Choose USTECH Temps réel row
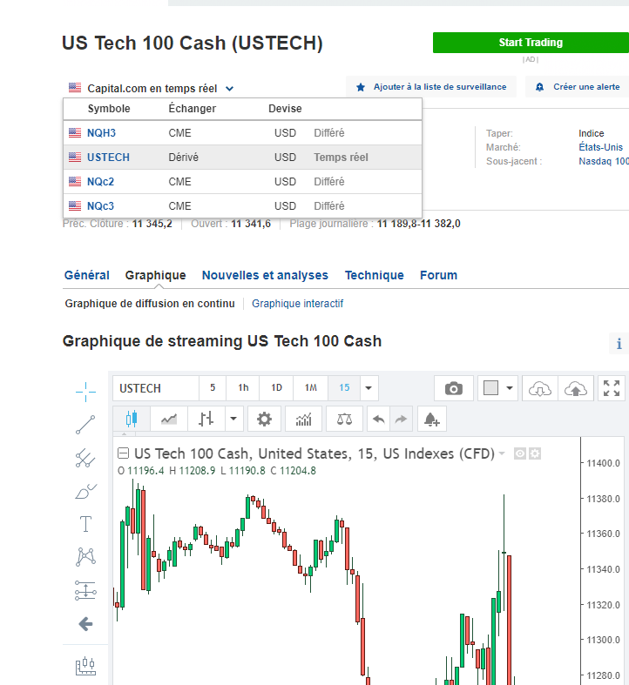 [x=243, y=158]
